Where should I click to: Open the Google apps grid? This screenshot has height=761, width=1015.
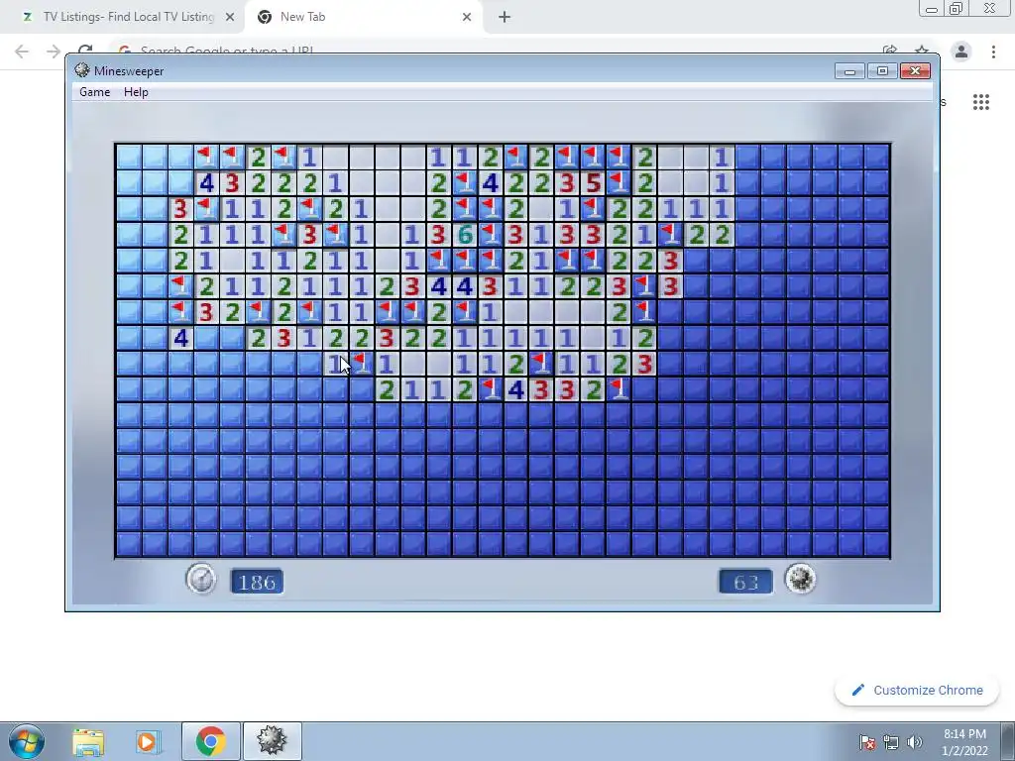pos(981,102)
